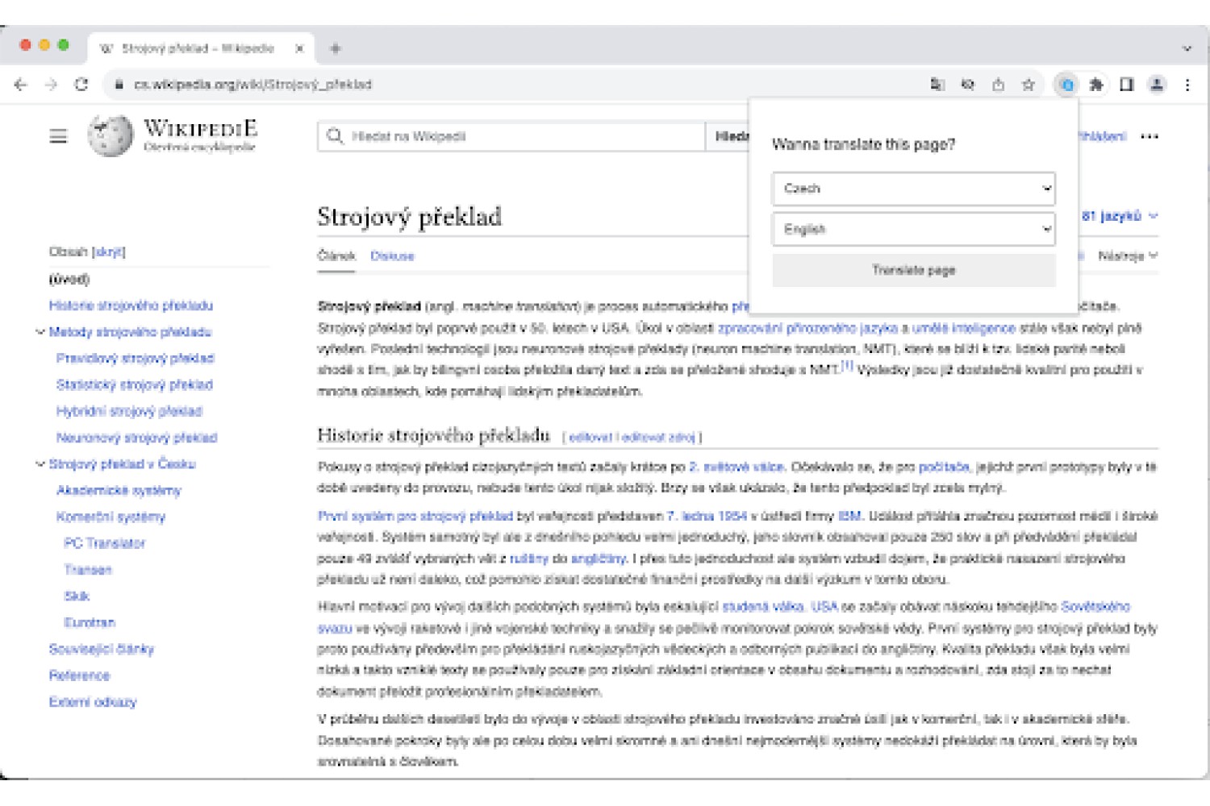Click the editovat link beside Historie heading
1210x806 pixels.
click(x=591, y=438)
